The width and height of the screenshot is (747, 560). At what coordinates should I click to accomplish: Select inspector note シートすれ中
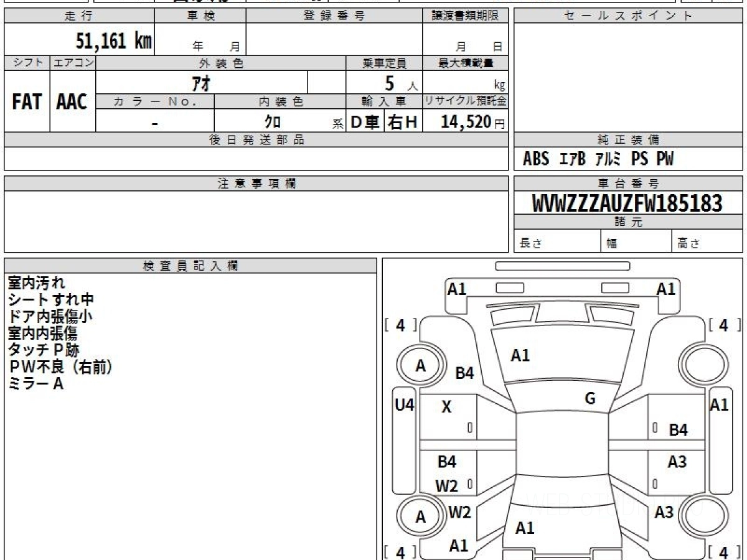click(51, 300)
